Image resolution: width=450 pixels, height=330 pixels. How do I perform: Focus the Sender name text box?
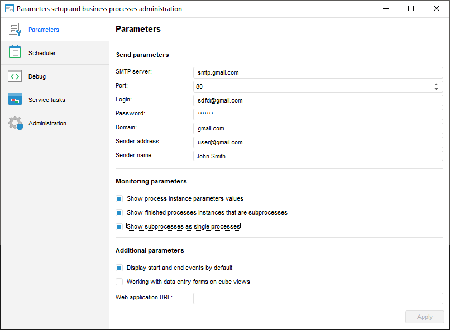(318, 156)
